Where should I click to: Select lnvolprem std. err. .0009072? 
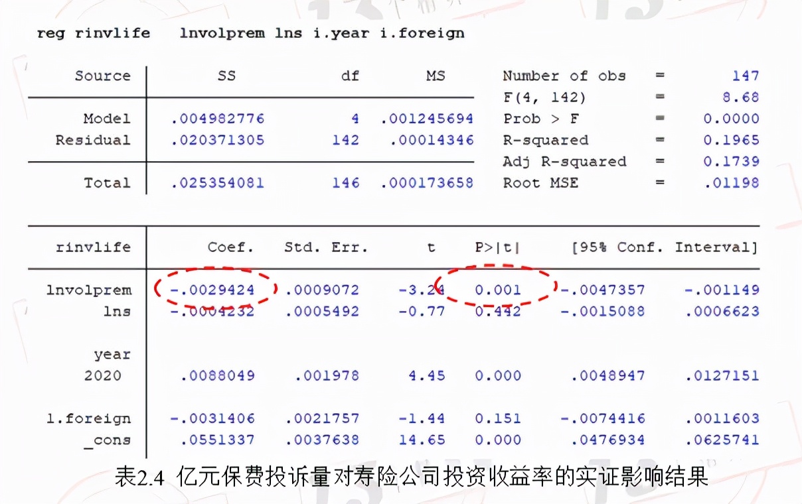click(x=322, y=290)
